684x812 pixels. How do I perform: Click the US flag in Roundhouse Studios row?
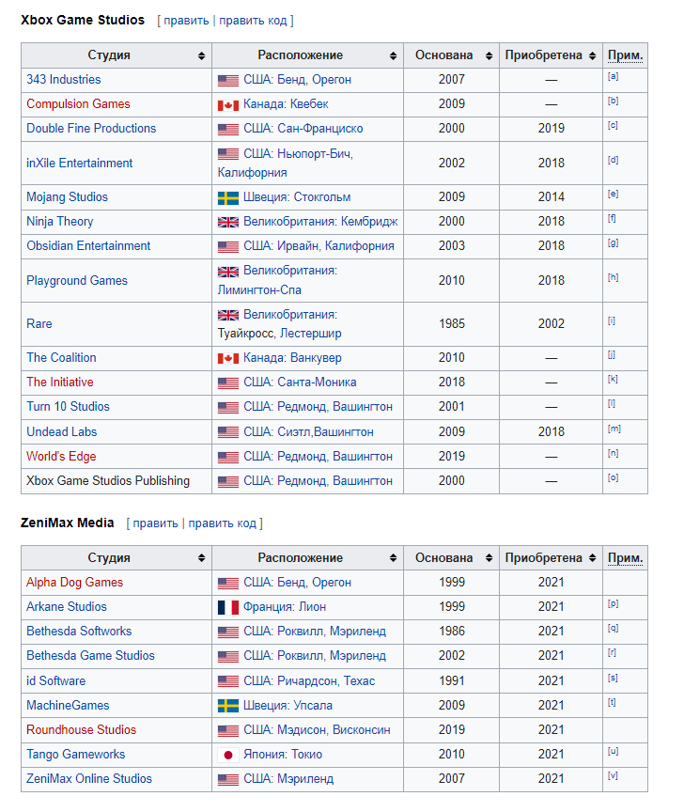click(227, 730)
